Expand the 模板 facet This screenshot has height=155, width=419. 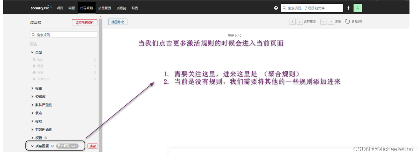click(x=37, y=138)
